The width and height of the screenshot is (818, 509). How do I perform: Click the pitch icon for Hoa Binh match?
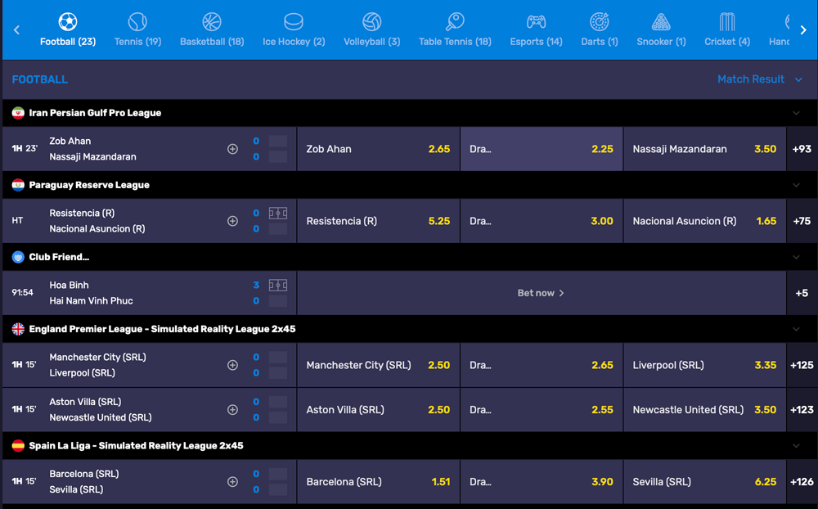(x=278, y=286)
